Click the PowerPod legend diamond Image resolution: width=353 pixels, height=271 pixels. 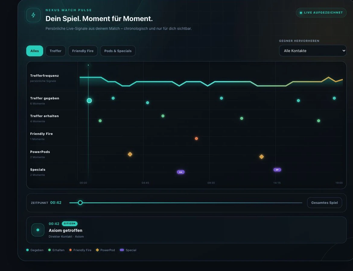coord(97,250)
